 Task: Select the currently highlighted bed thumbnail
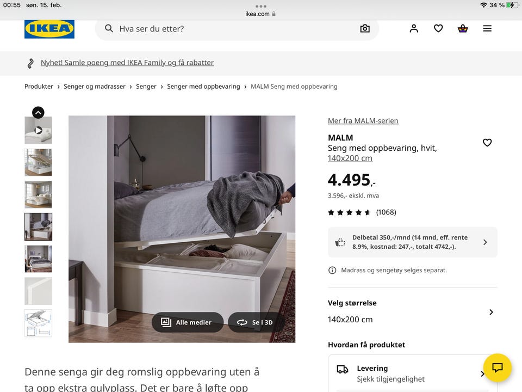pos(38,226)
